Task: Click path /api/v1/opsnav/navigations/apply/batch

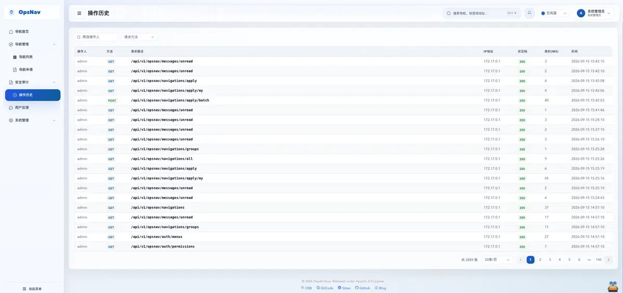Action: (x=170, y=100)
